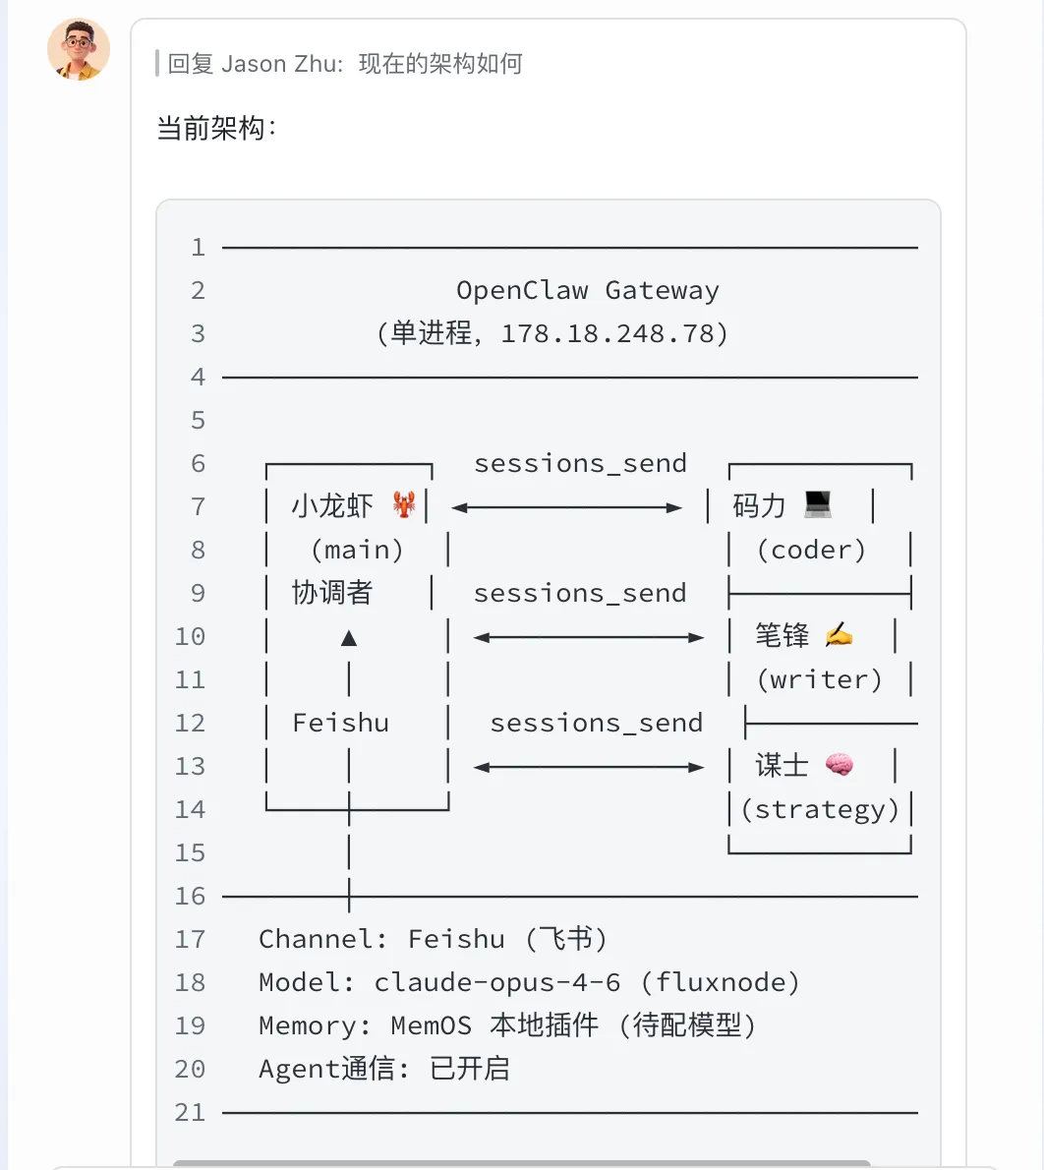The width and height of the screenshot is (1044, 1170).
Task: Open the quoted reply to Jason Zhu
Action: (x=344, y=65)
